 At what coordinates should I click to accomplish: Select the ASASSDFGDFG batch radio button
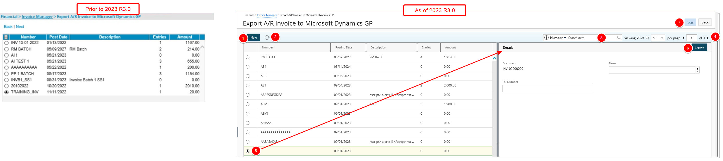point(247,95)
